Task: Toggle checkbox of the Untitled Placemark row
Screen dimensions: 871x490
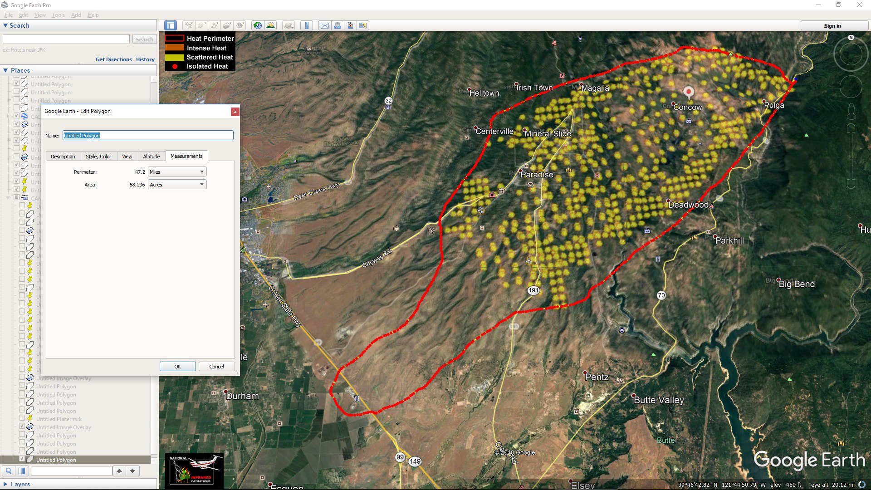Action: (x=22, y=419)
